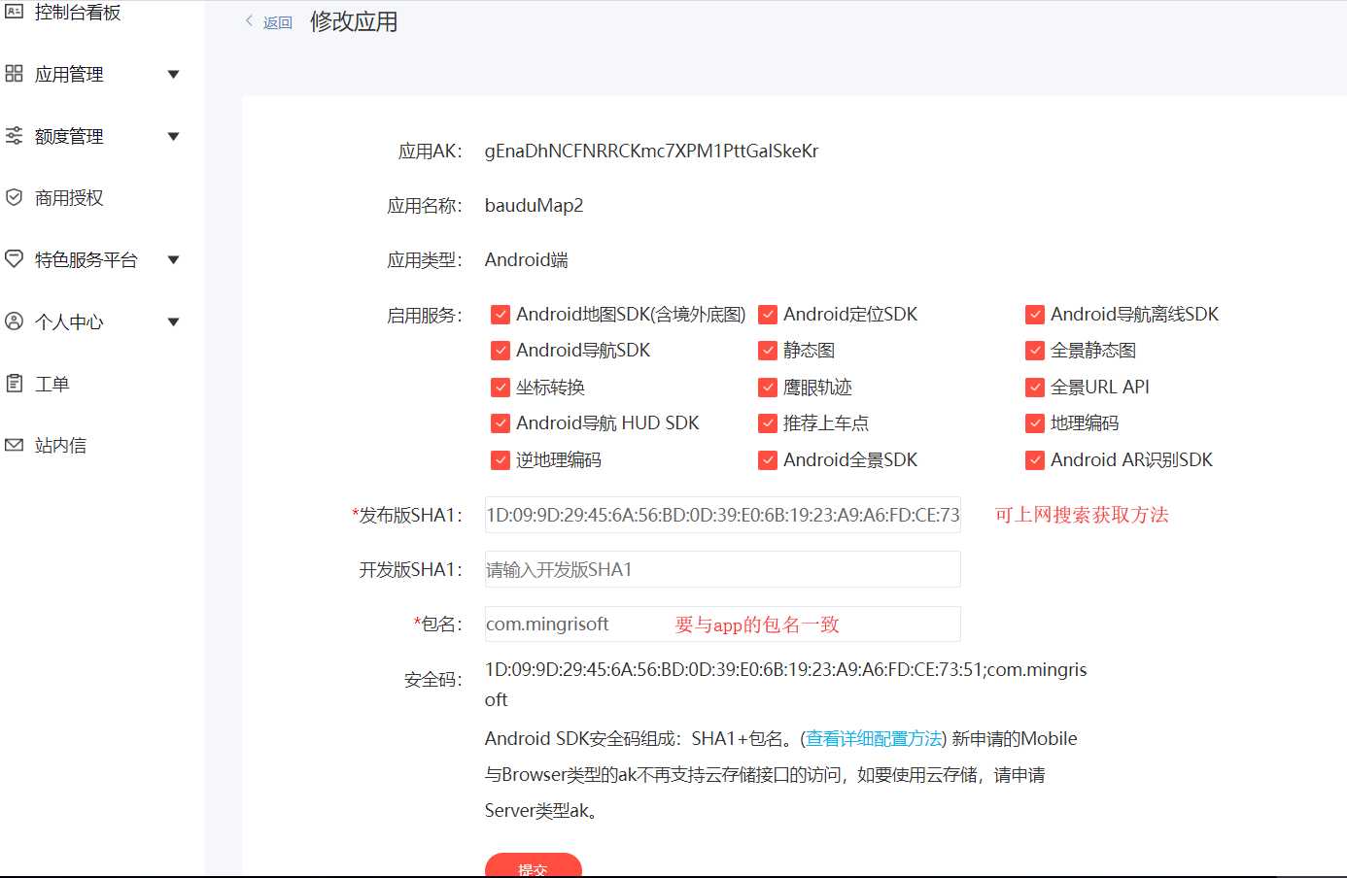This screenshot has height=878, width=1347.
Task: Toggle the 全景静态图 checkbox
Action: pyautogui.click(x=1035, y=351)
